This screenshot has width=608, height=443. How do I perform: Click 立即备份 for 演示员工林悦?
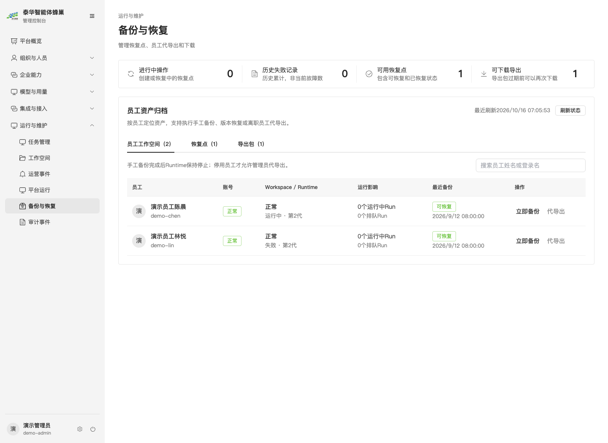point(528,241)
